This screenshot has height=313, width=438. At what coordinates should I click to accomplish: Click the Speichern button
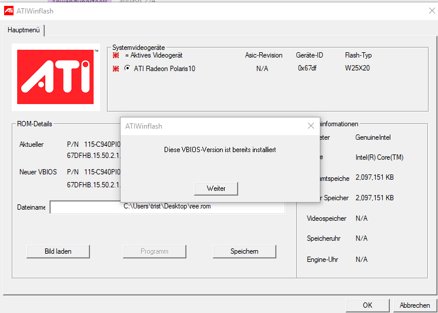pos(245,251)
